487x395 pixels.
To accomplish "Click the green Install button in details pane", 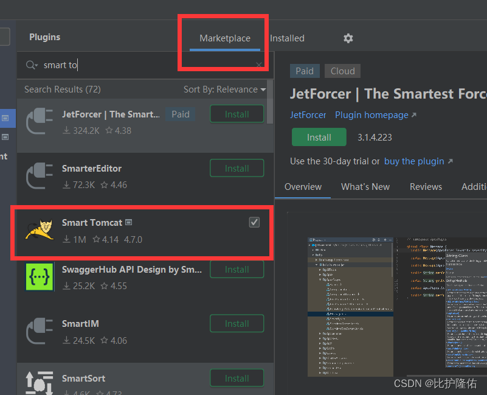I will click(x=319, y=137).
